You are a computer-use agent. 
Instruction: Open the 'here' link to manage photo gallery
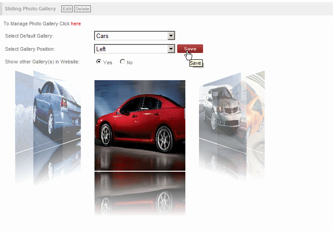pos(76,24)
